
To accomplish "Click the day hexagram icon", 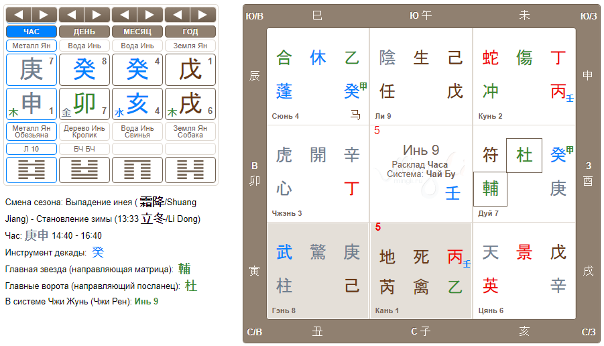I will click(x=84, y=170).
